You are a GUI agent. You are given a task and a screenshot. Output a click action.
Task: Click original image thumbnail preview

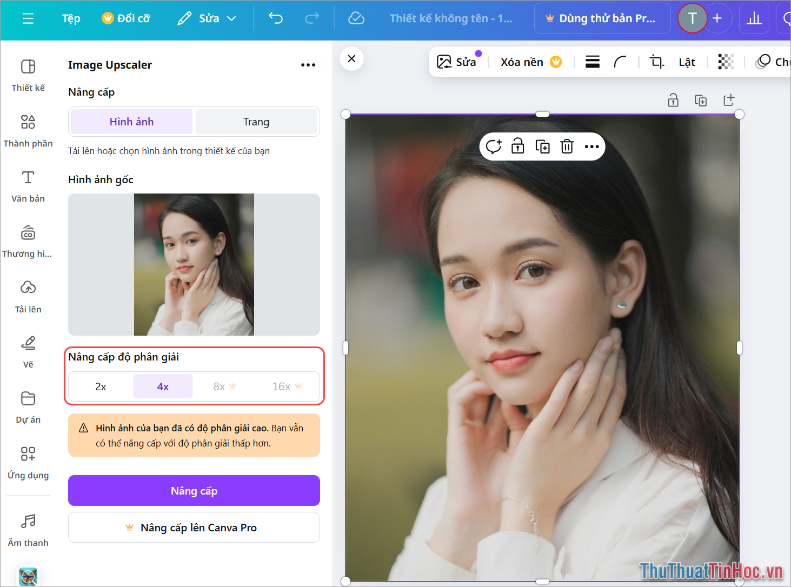pyautogui.click(x=194, y=264)
